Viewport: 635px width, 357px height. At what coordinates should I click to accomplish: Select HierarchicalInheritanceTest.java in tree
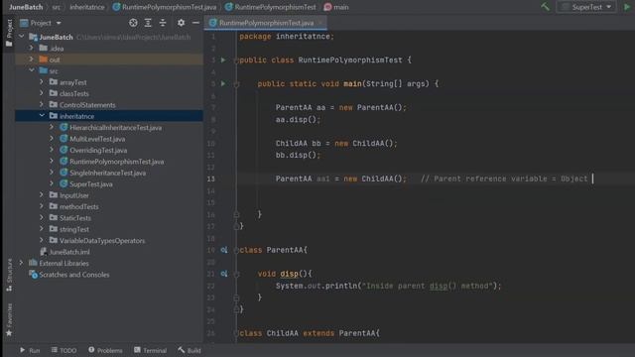click(115, 128)
